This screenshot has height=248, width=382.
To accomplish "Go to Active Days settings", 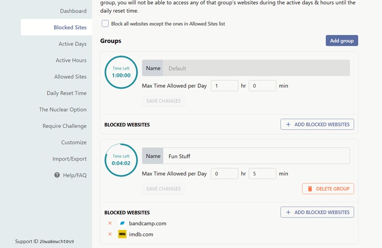I will pos(73,44).
